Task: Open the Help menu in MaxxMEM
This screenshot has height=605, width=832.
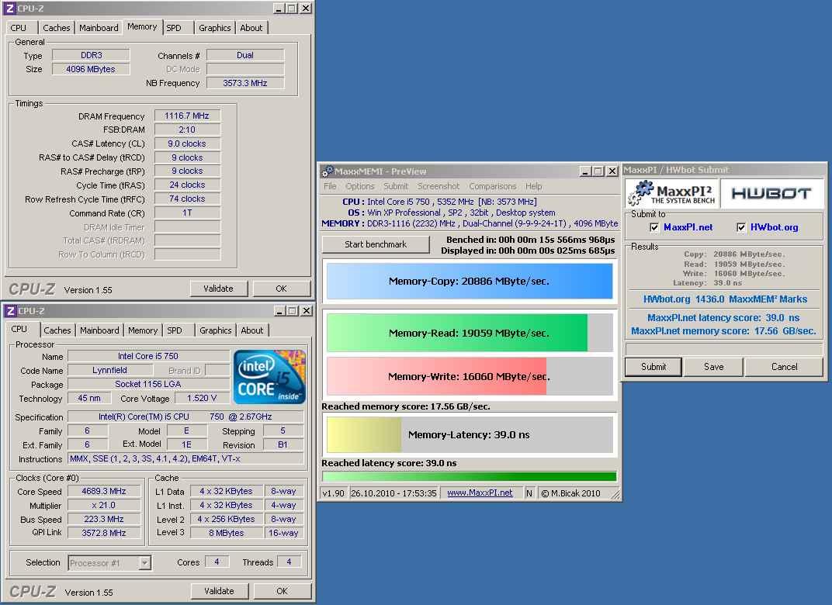Action: tap(534, 186)
